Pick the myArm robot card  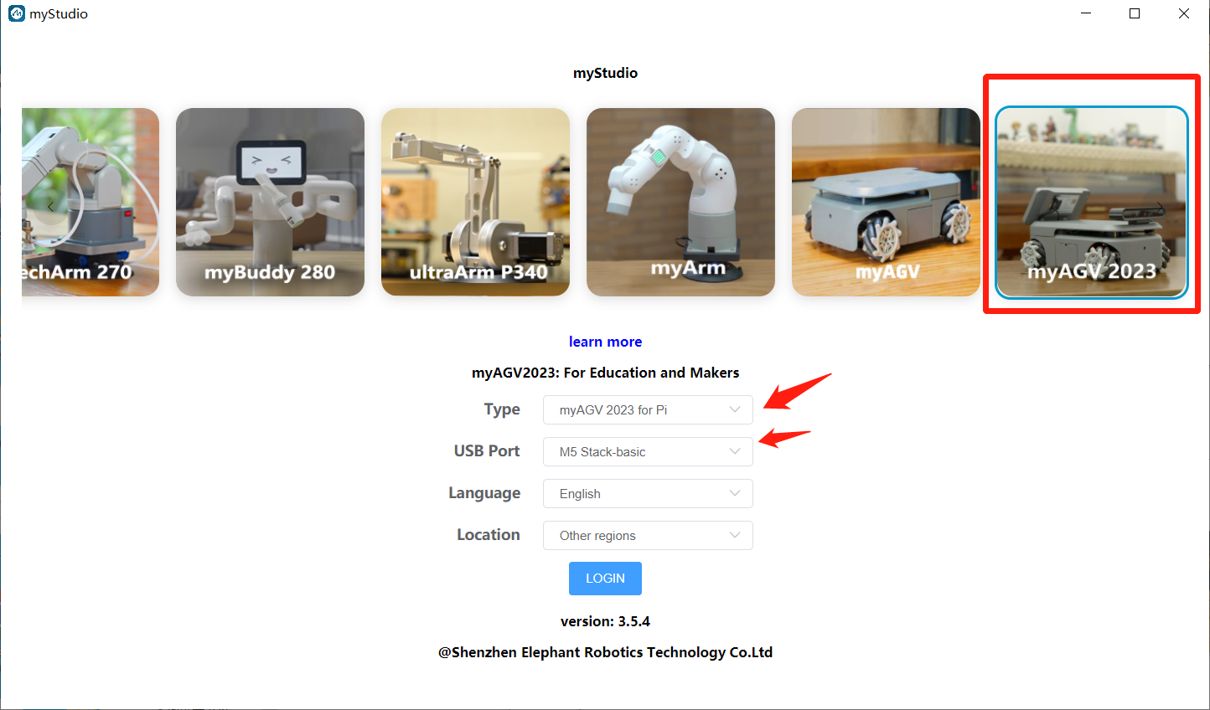pyautogui.click(x=680, y=202)
